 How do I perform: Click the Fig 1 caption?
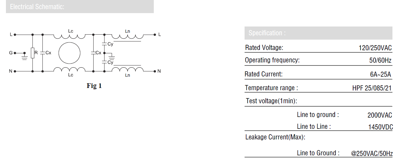click(94, 85)
